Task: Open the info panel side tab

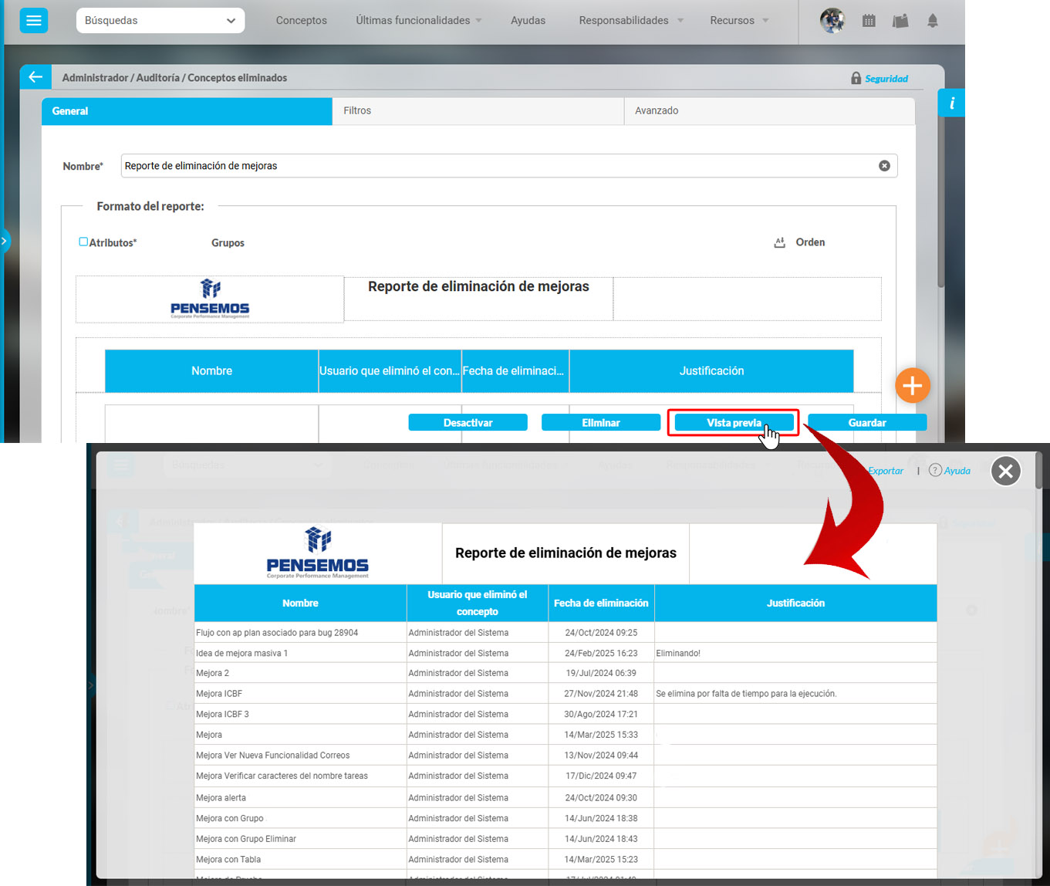Action: click(951, 103)
